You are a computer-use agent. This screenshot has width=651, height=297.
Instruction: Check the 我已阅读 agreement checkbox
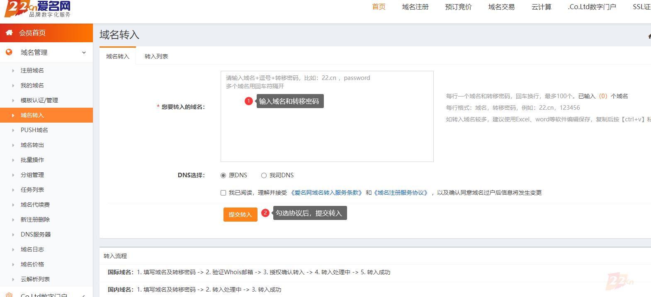point(223,193)
